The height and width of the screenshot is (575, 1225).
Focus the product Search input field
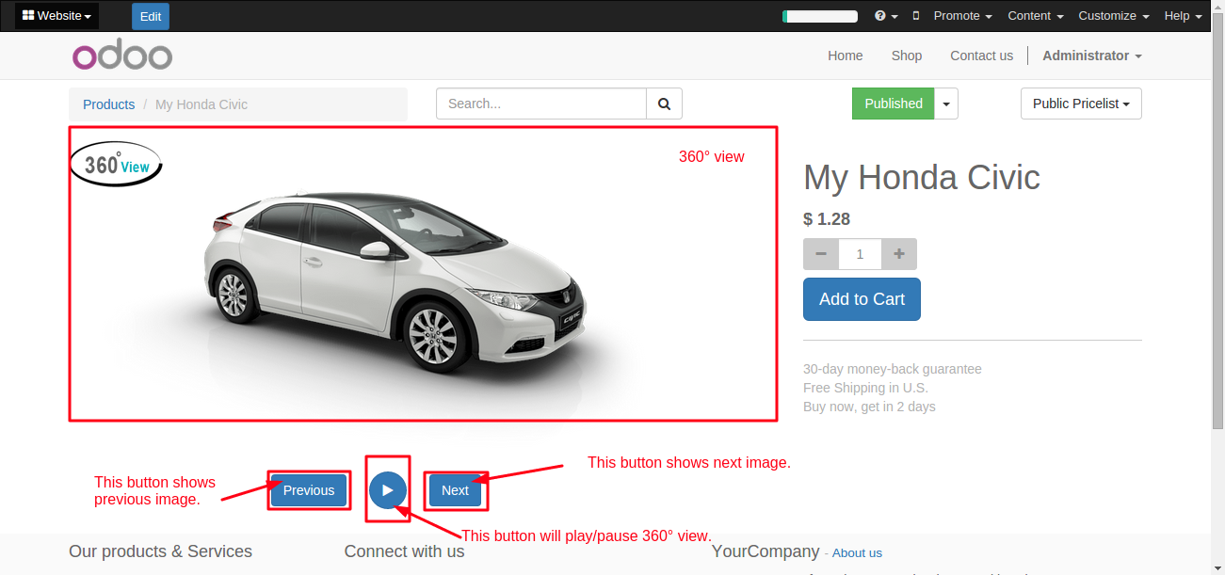pyautogui.click(x=541, y=104)
